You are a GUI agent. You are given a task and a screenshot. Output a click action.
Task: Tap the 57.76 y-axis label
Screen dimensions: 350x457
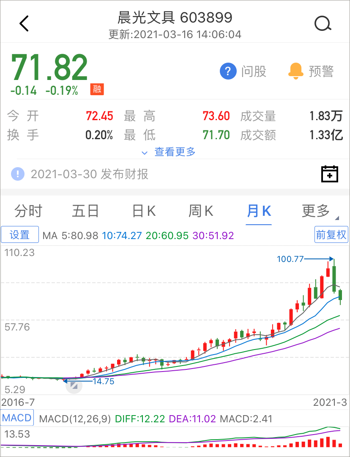17,327
